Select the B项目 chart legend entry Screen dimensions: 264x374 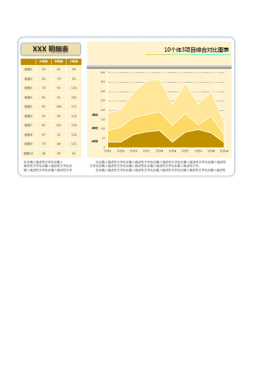[95, 128]
